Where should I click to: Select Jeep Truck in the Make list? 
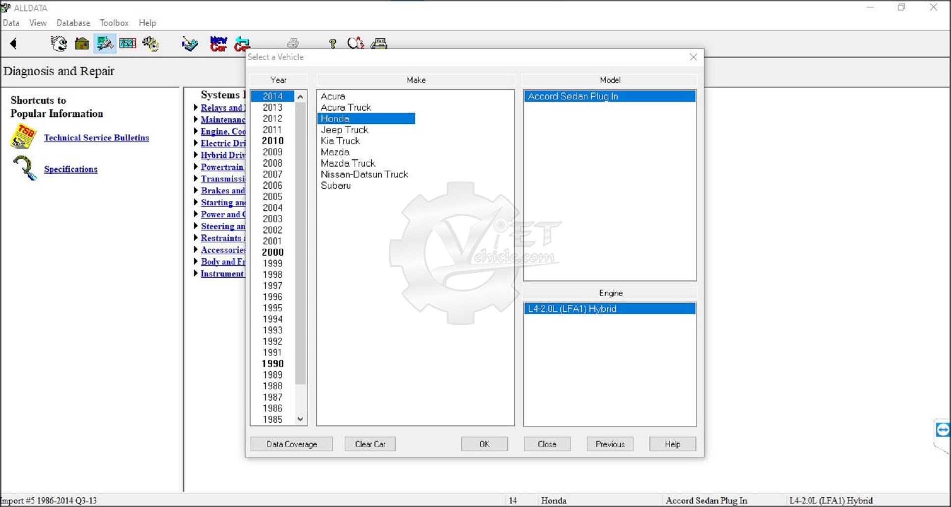(344, 130)
